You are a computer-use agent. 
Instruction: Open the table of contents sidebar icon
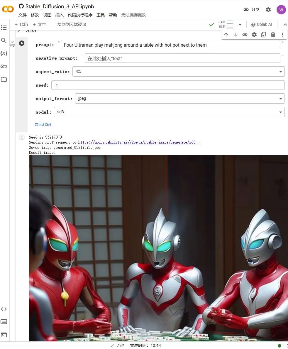click(x=4, y=28)
